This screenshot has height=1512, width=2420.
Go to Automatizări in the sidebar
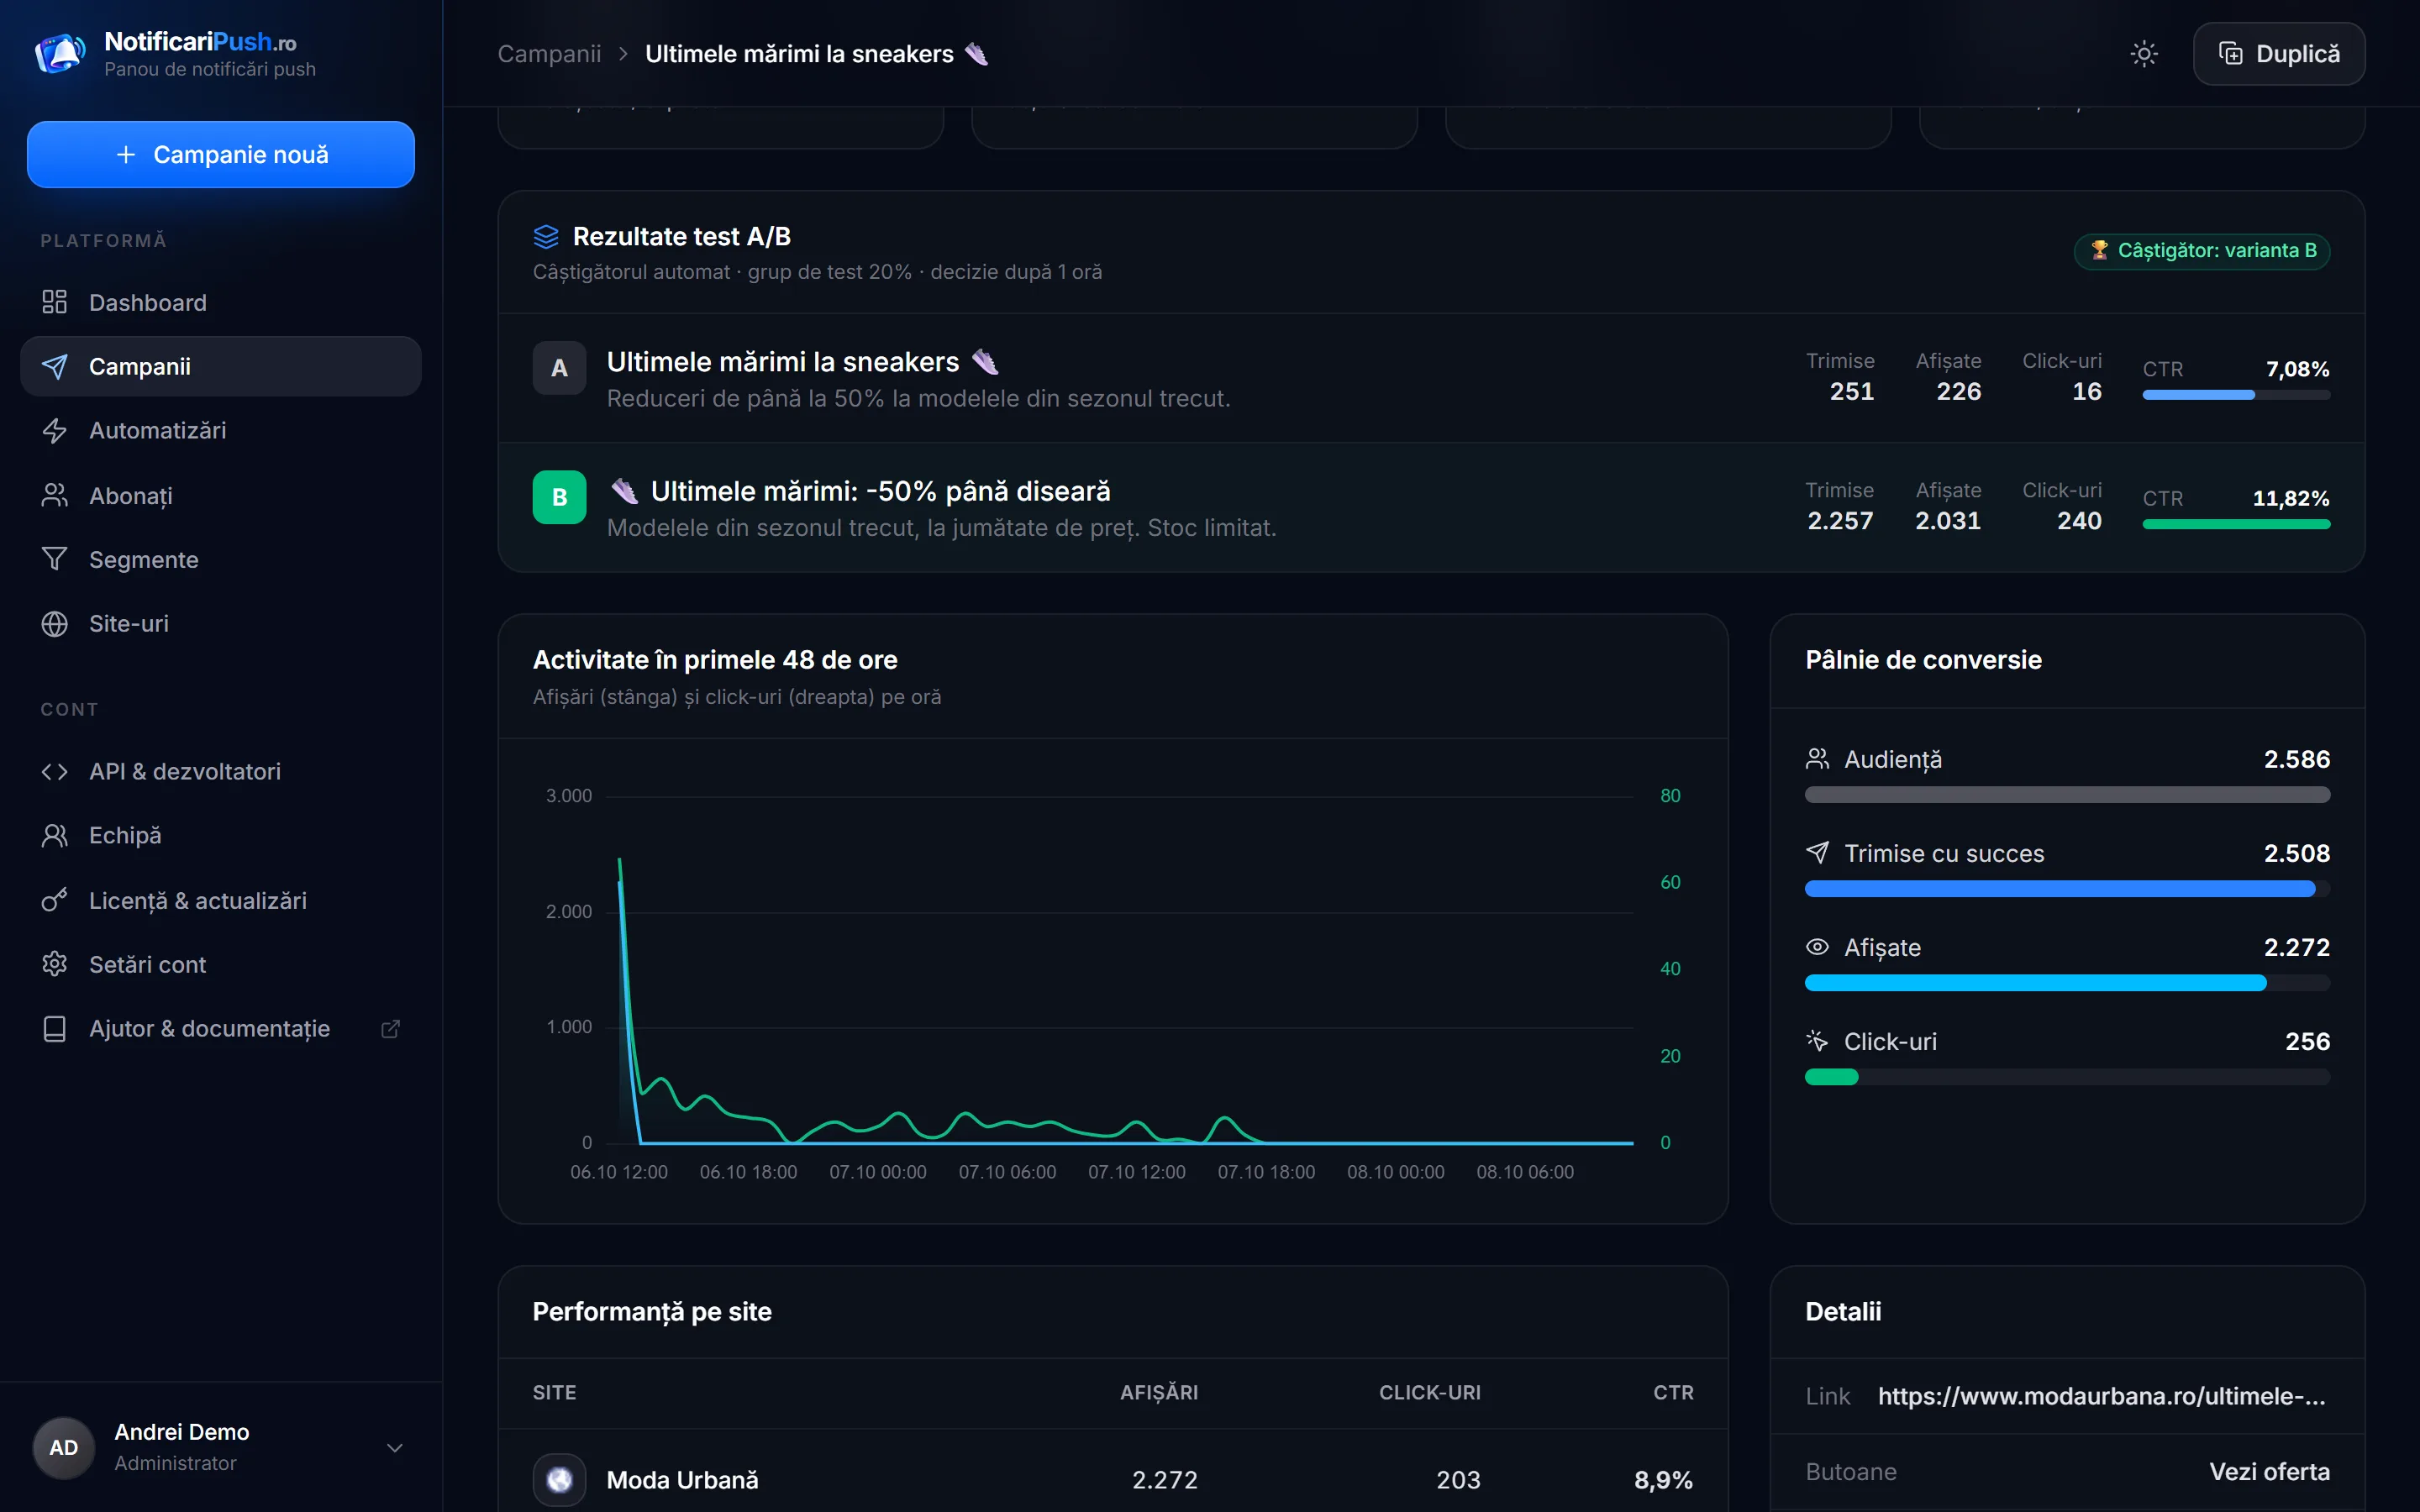pyautogui.click(x=221, y=431)
